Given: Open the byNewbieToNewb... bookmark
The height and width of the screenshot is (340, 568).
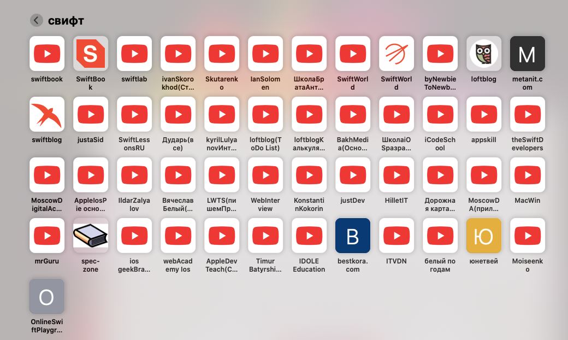Looking at the screenshot, I should click(440, 54).
